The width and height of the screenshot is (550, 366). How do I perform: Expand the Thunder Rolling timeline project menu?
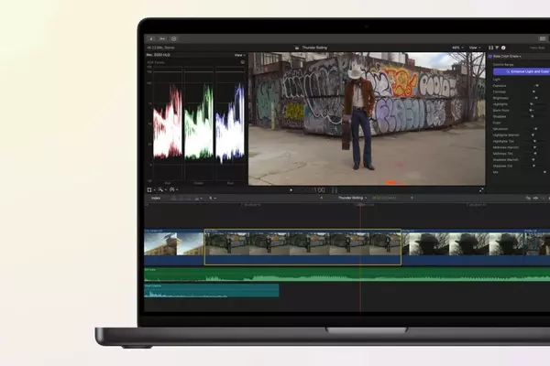tap(352, 198)
